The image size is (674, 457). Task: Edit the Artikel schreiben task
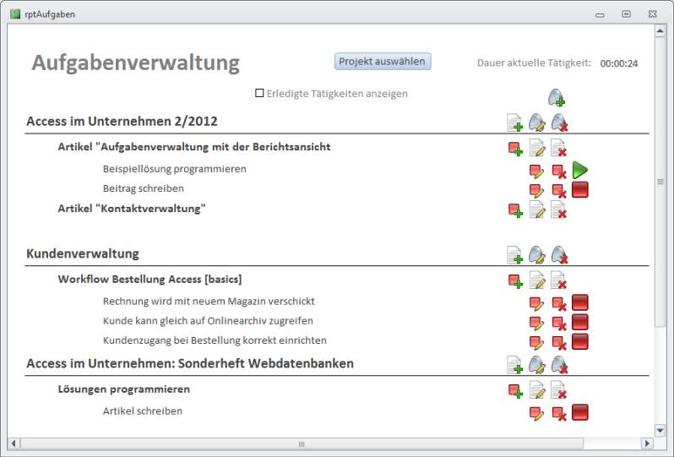pyautogui.click(x=536, y=413)
